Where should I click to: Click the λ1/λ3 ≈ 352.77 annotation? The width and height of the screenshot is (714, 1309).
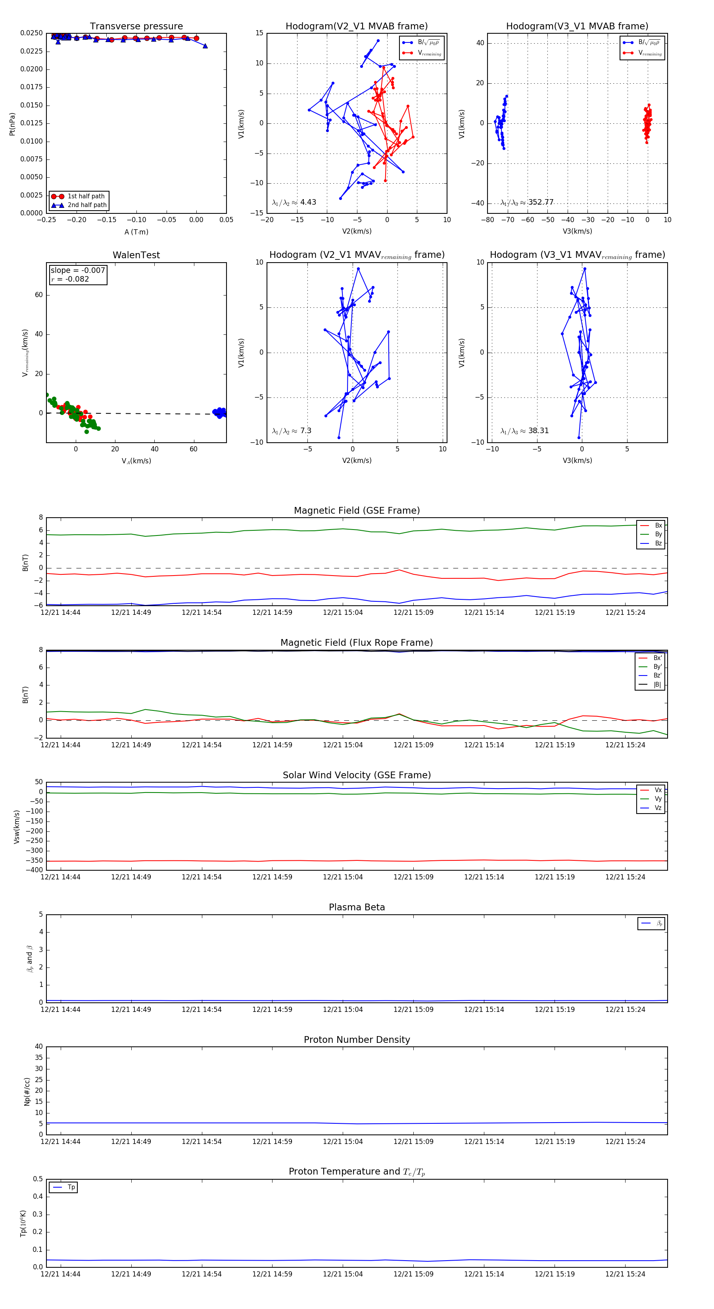(526, 202)
